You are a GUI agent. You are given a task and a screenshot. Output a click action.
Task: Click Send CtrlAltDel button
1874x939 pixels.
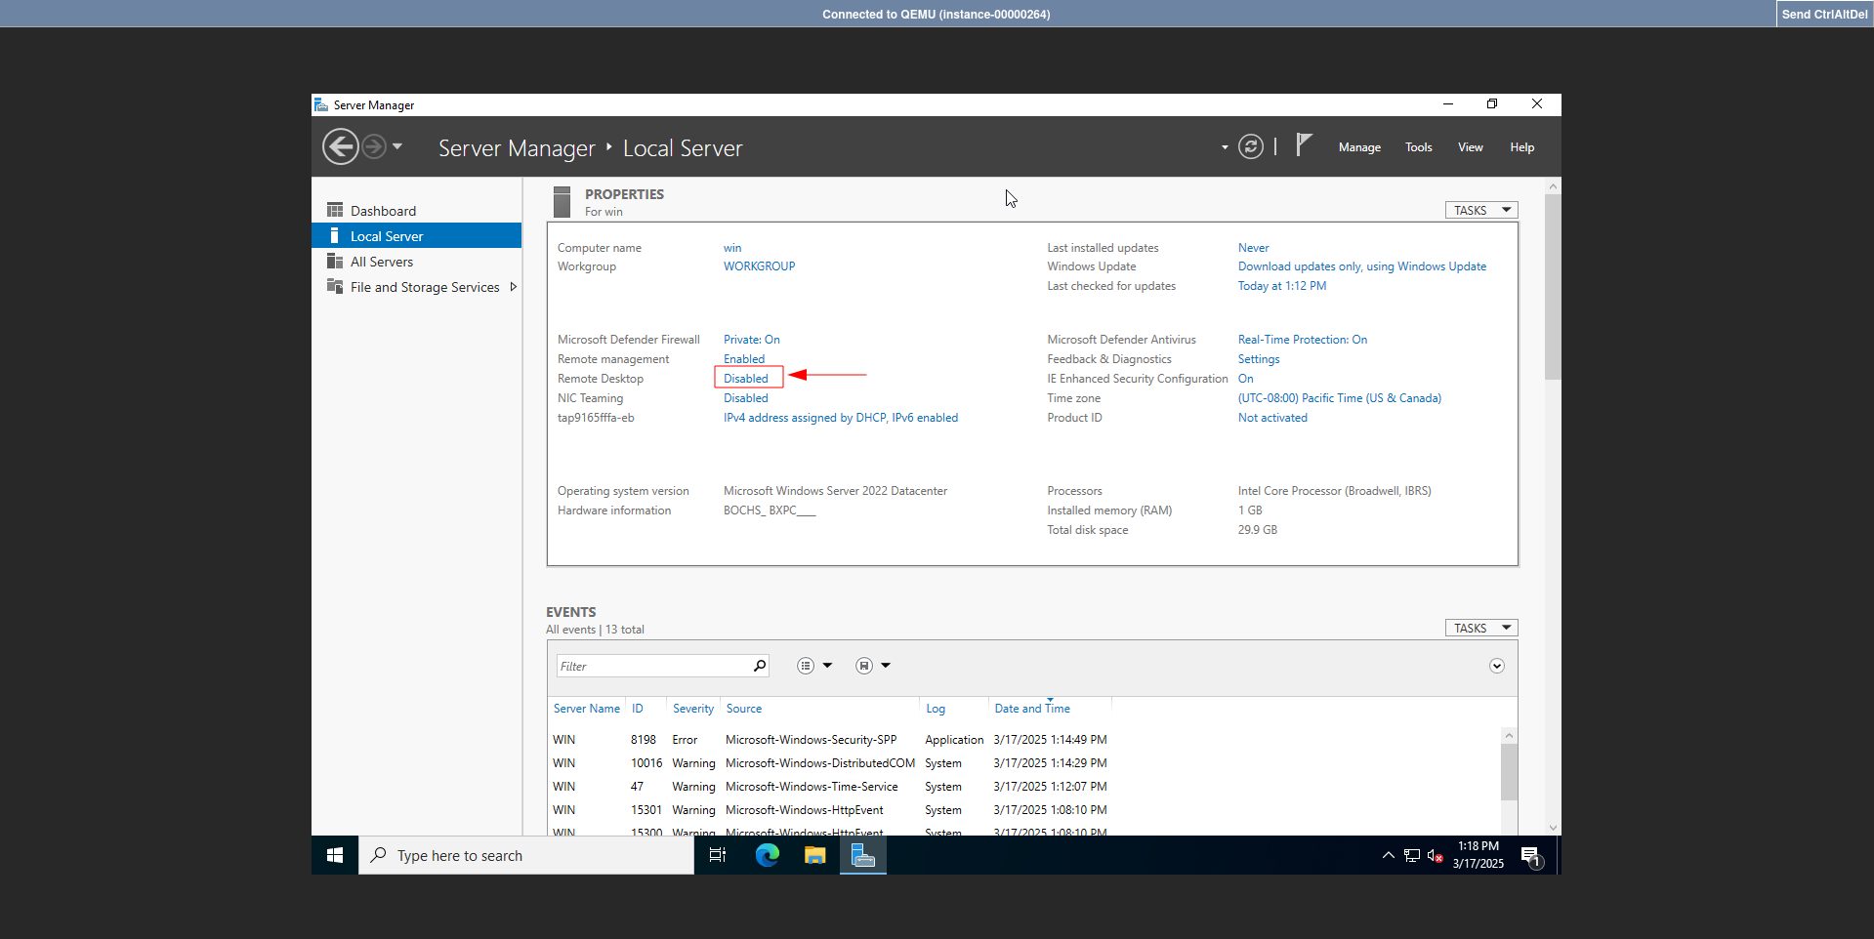coord(1824,14)
